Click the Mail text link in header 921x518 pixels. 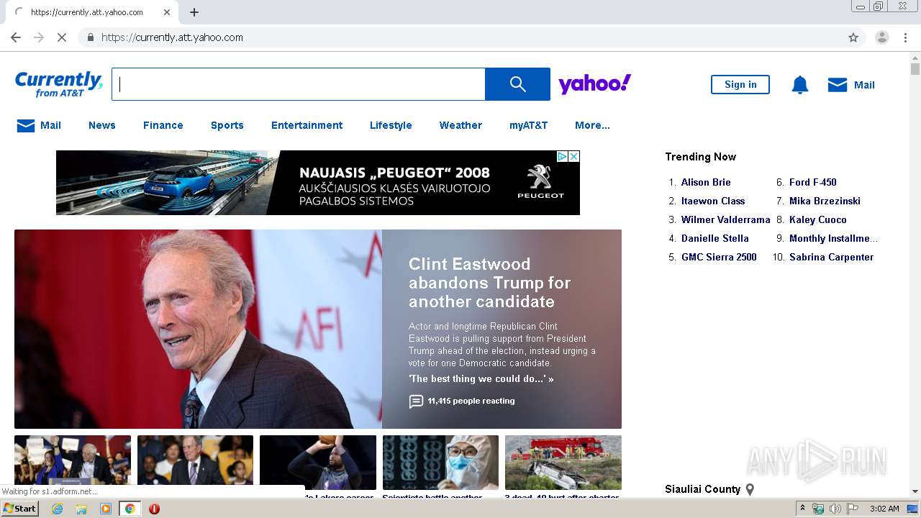click(x=864, y=85)
